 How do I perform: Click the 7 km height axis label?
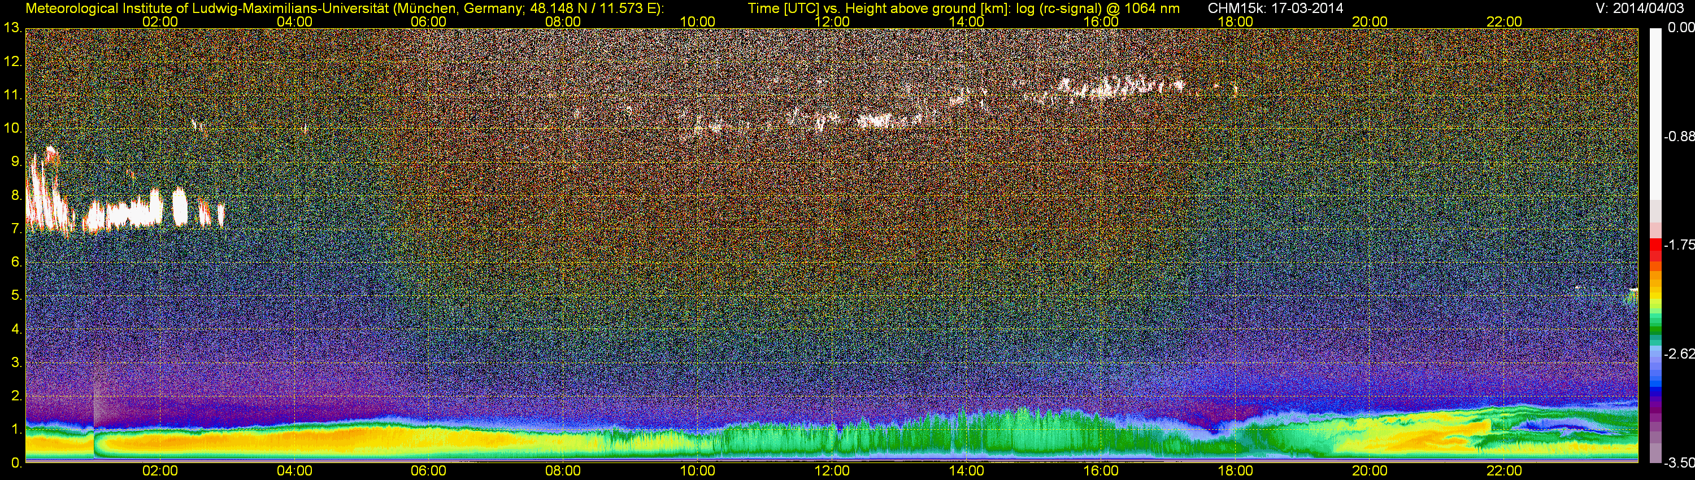[16, 229]
